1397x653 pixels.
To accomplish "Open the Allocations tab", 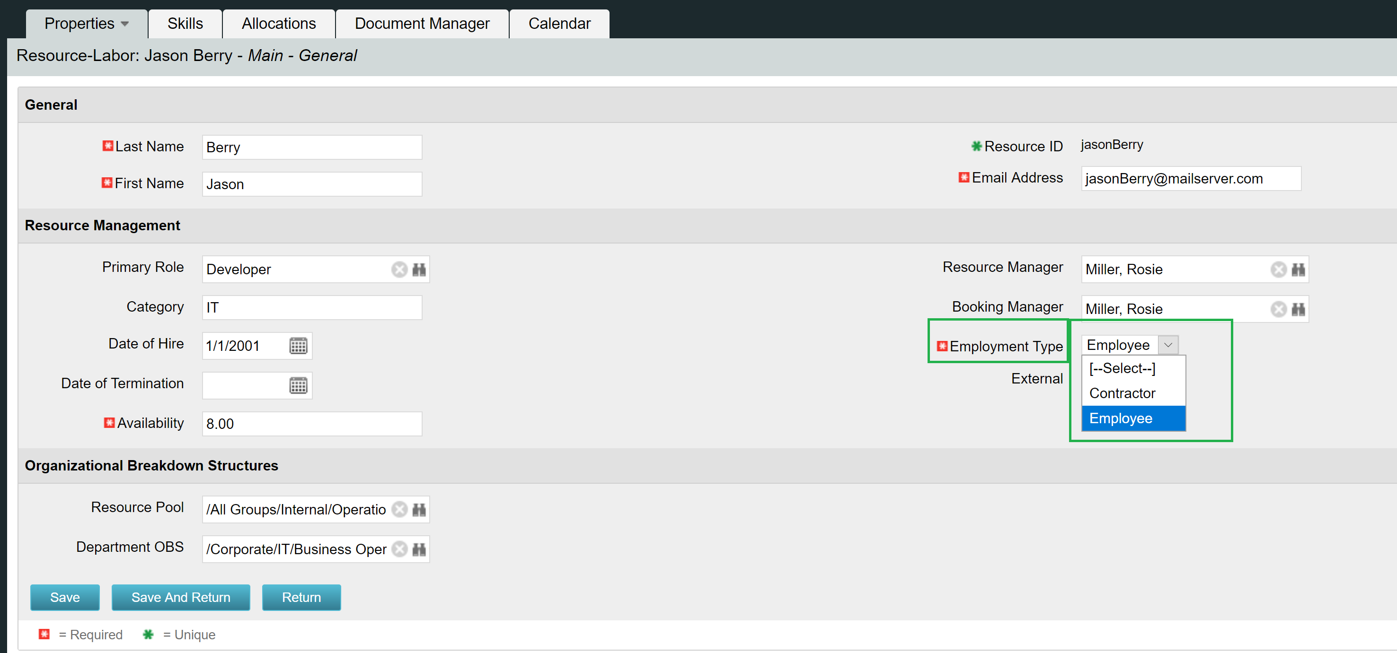I will 279,24.
